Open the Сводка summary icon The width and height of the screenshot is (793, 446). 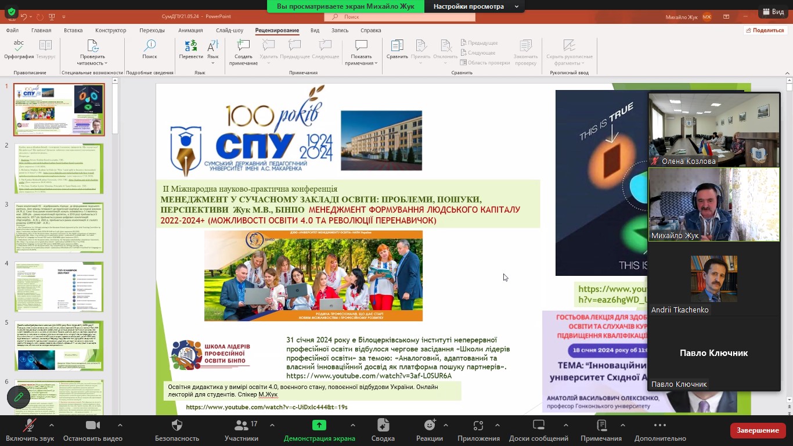point(383,426)
